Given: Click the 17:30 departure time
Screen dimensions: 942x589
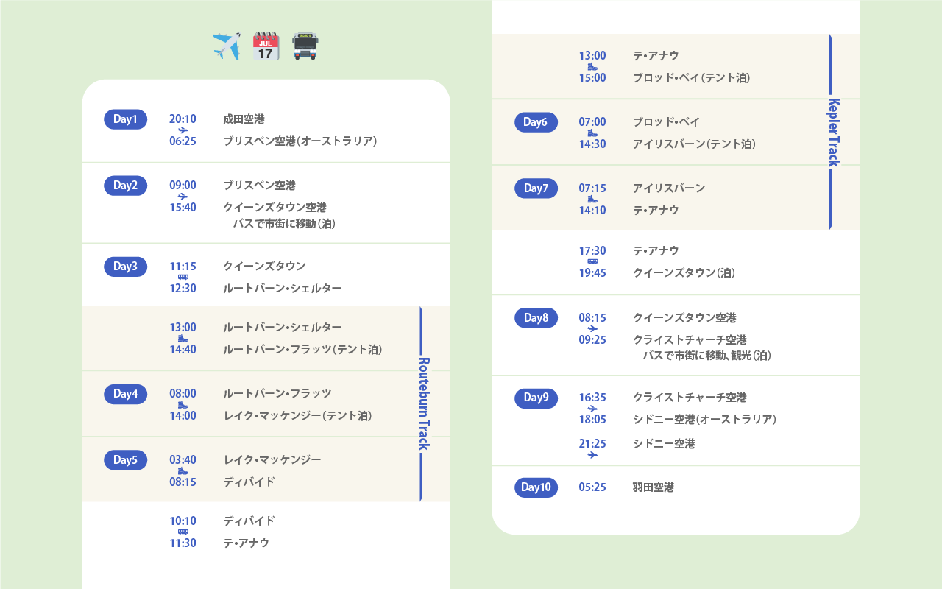Looking at the screenshot, I should tap(592, 251).
